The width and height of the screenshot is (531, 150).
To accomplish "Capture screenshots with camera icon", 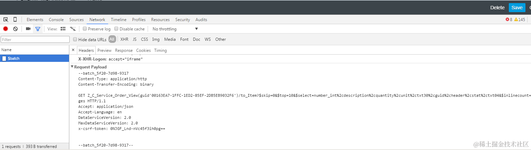I will [x=28, y=29].
